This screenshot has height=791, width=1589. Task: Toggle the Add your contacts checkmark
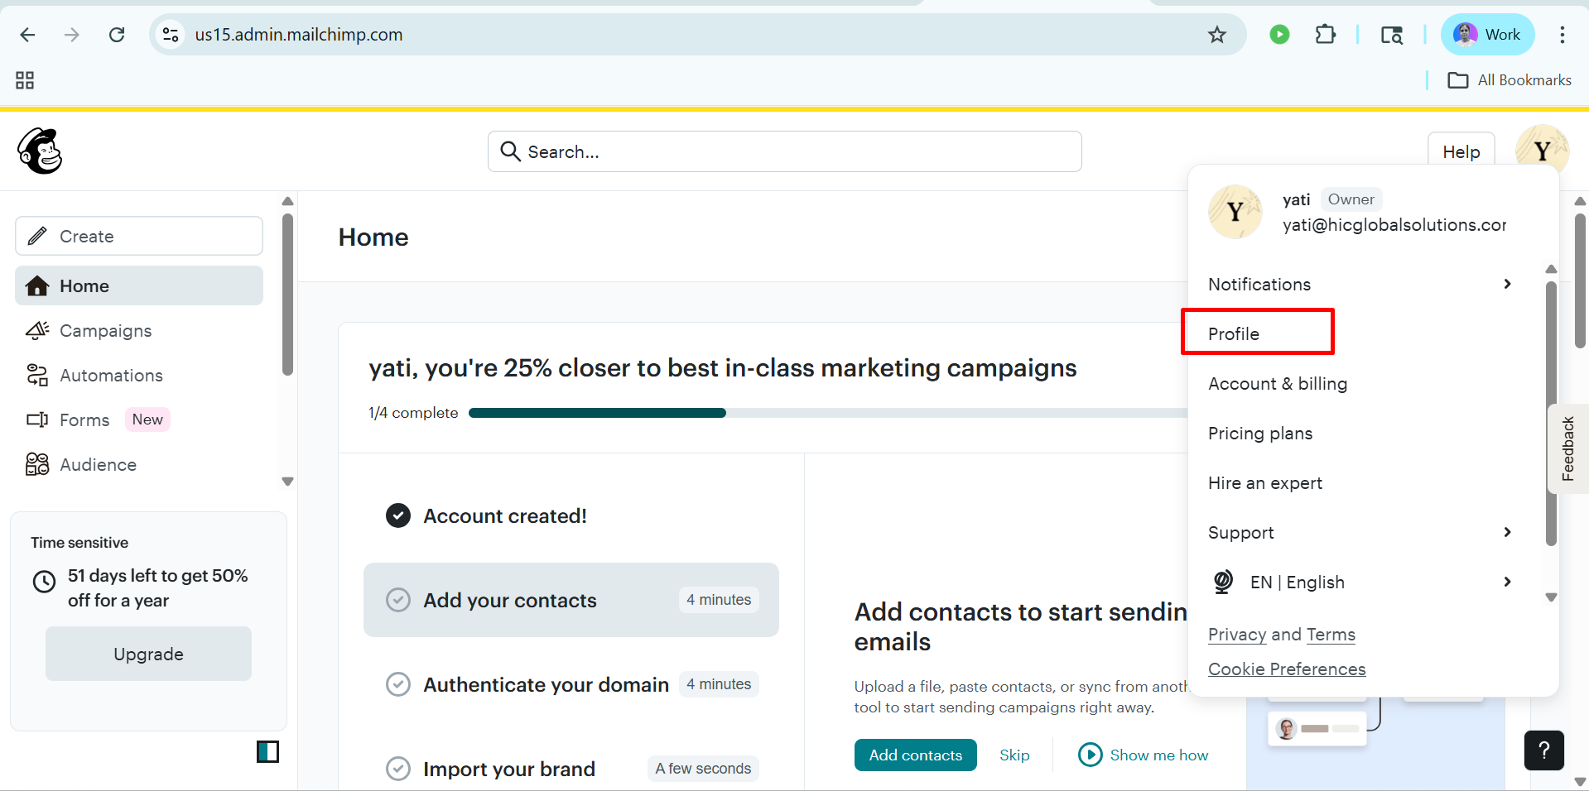pyautogui.click(x=398, y=600)
